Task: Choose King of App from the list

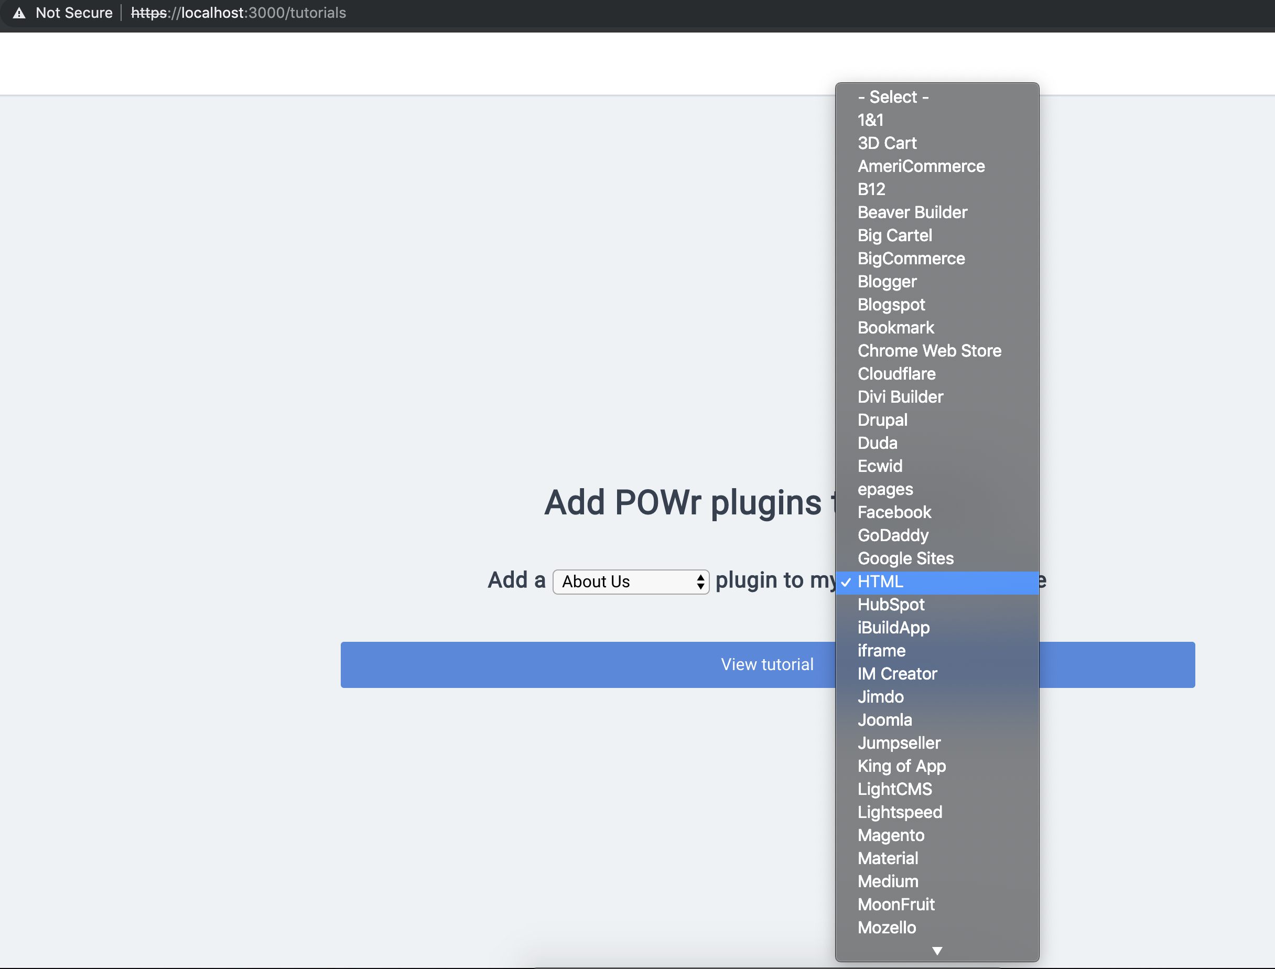Action: tap(901, 766)
